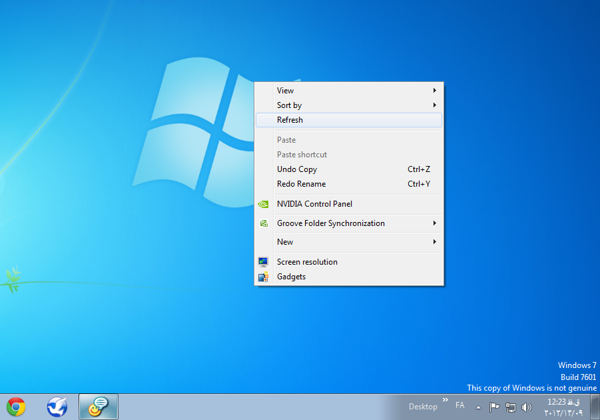Select Refresh from the context menu
Image resolution: width=600 pixels, height=420 pixels.
290,120
